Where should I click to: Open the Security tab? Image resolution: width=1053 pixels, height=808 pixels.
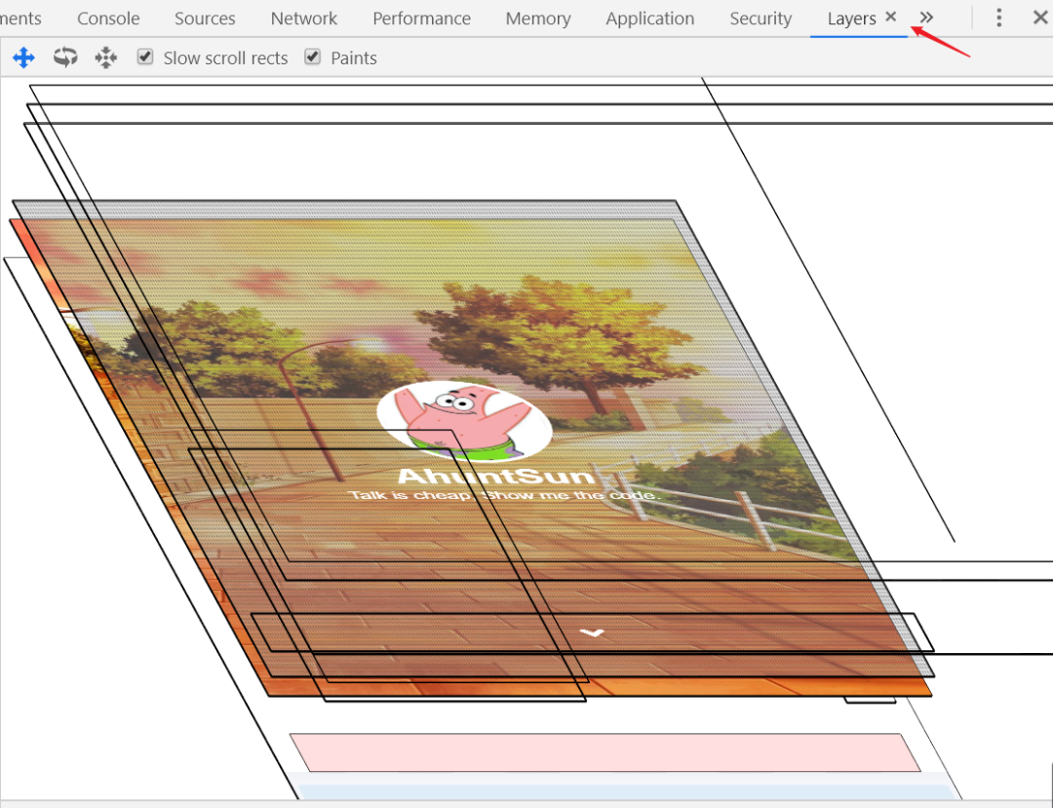[760, 19]
